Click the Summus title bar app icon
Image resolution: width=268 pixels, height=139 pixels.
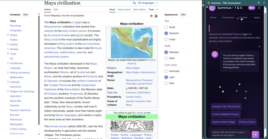209,3
